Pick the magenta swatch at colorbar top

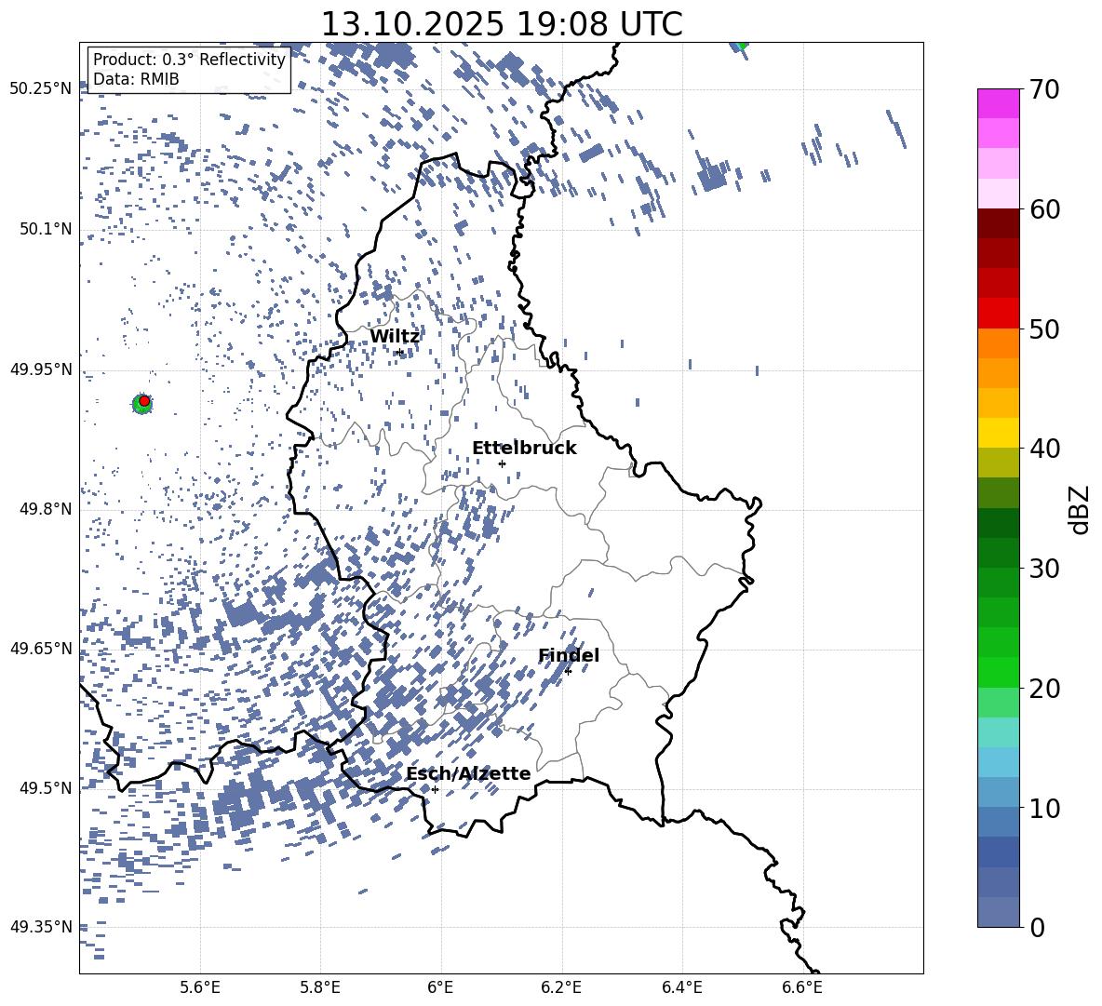pos(999,104)
